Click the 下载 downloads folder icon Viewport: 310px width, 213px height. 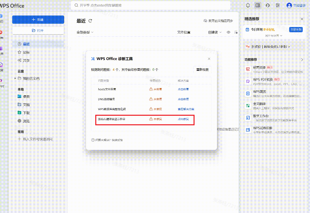[x=20, y=112]
